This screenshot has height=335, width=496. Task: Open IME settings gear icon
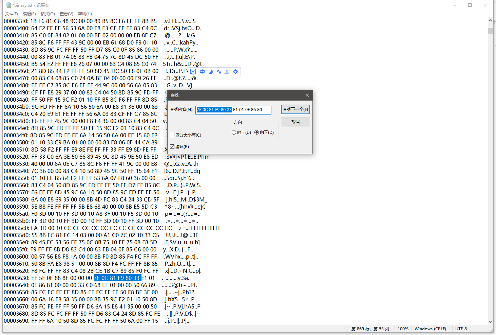pos(235,72)
